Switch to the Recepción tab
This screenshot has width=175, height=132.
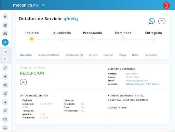26,55
